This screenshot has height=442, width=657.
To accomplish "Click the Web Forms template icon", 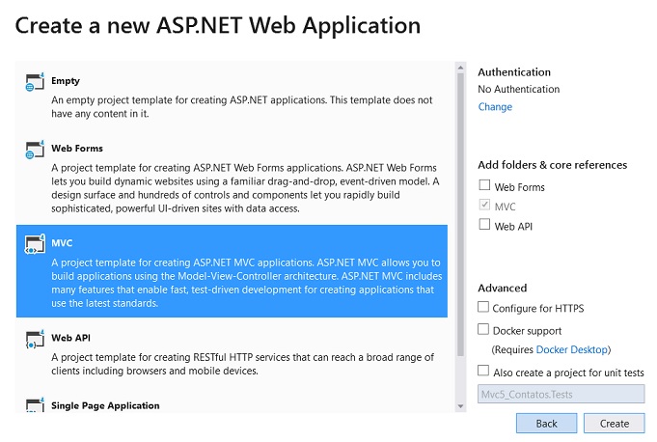I will pyautogui.click(x=35, y=150).
